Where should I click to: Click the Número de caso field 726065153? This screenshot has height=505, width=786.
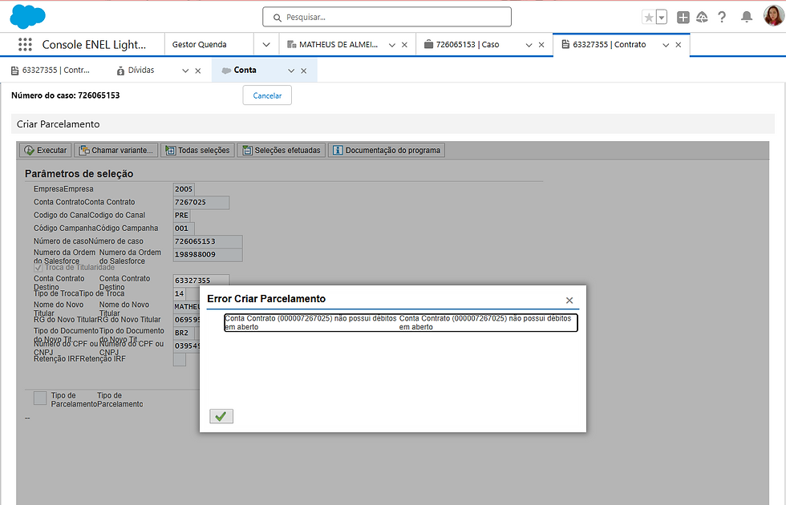click(x=208, y=241)
